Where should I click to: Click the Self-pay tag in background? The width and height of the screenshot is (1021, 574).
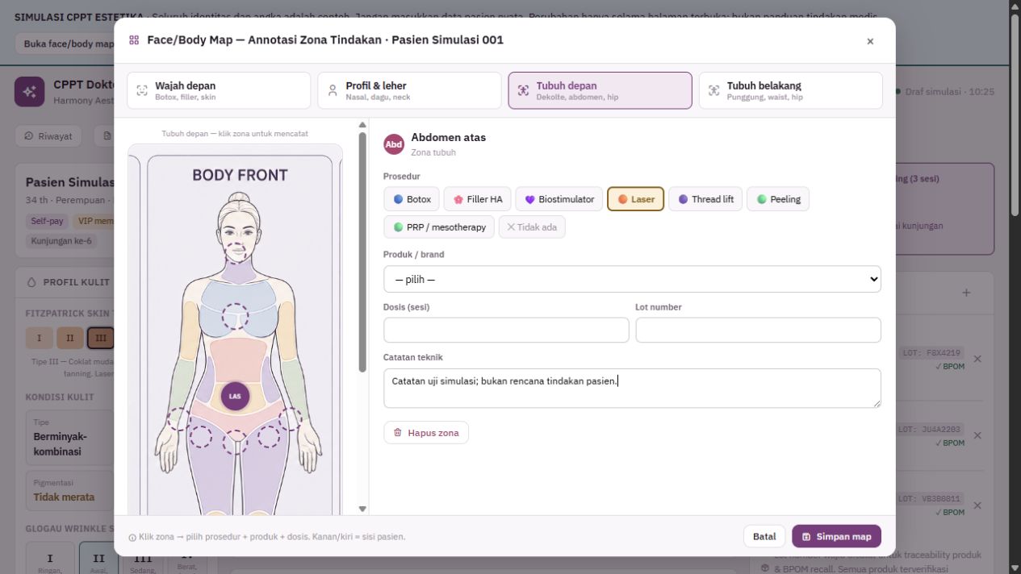click(47, 221)
